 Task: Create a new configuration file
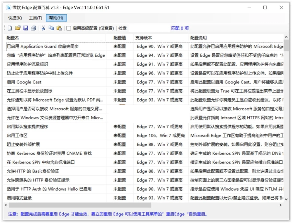click(10, 28)
